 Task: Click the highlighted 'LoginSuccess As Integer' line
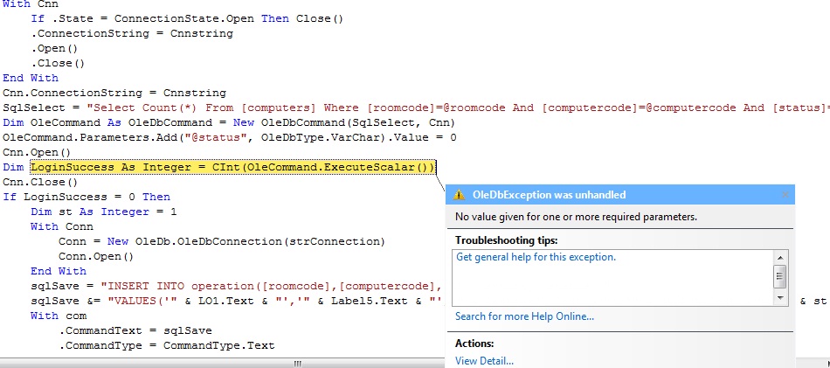point(233,167)
